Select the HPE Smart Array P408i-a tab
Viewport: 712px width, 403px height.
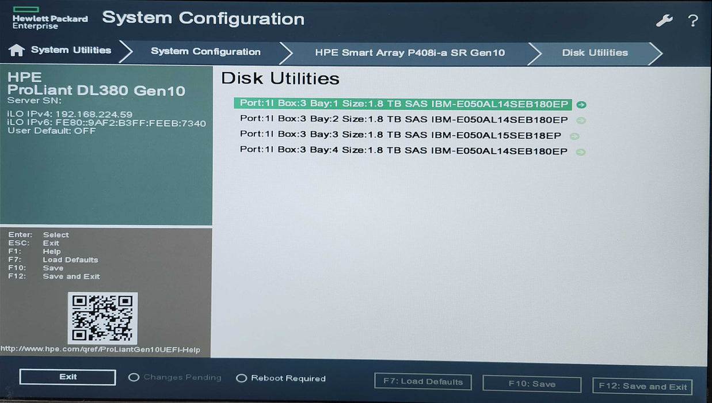coord(410,52)
